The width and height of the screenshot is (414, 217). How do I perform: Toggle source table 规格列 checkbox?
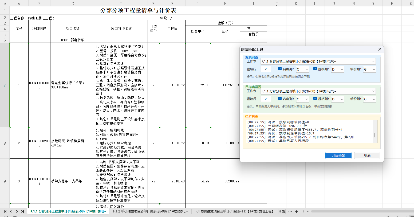pyautogui.click(x=315, y=69)
